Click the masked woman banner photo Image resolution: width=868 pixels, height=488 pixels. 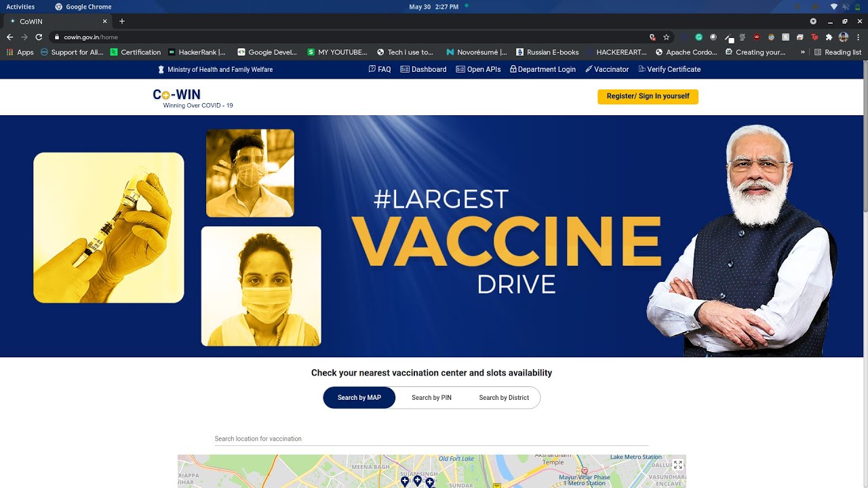[261, 286]
